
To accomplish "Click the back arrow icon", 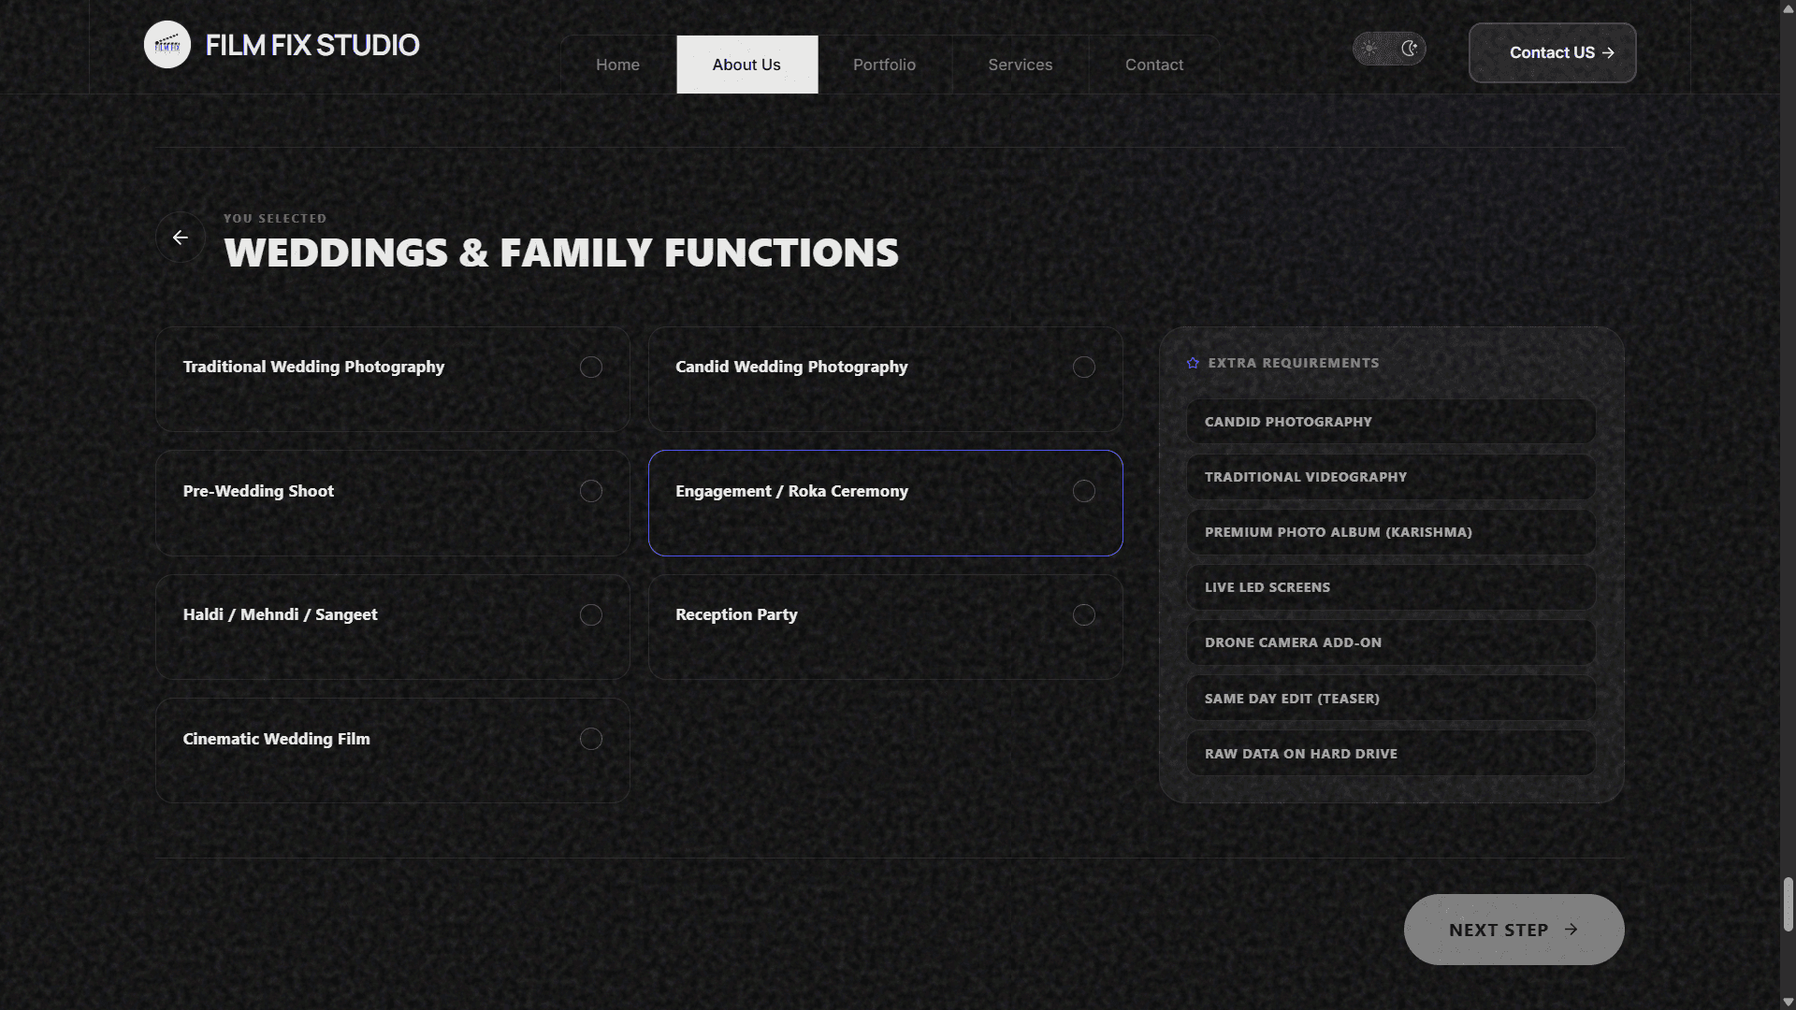I will 181,238.
